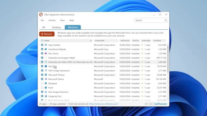Open the Actions menu
The image size is (207, 116).
(52, 20)
